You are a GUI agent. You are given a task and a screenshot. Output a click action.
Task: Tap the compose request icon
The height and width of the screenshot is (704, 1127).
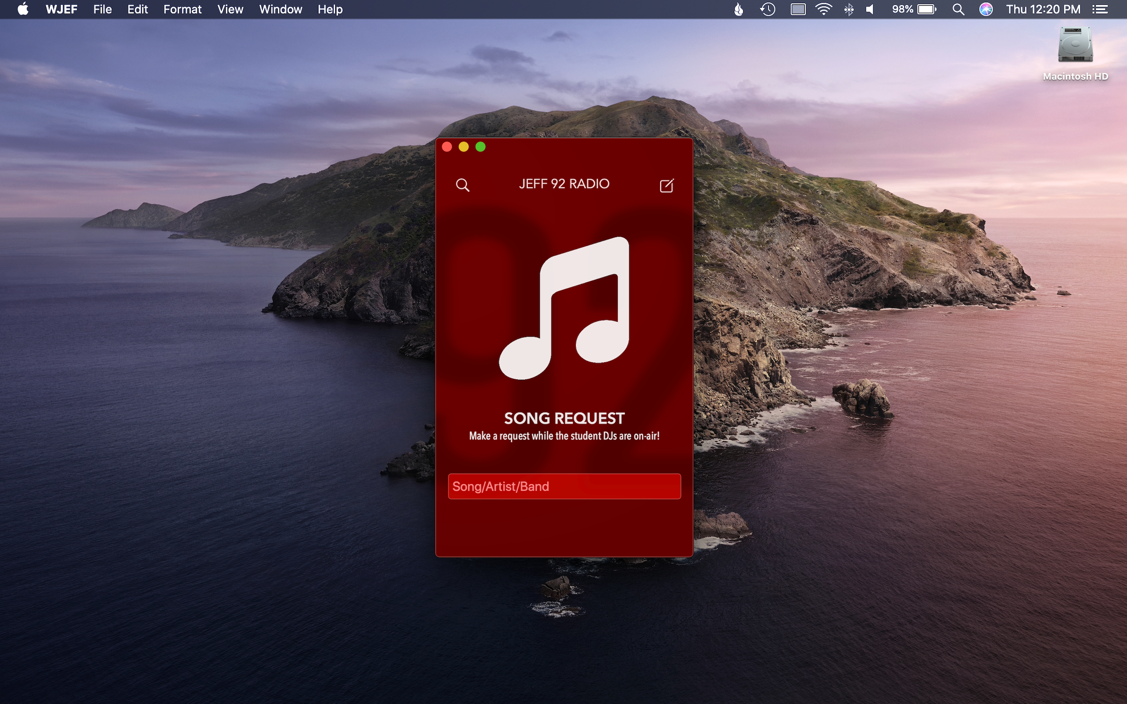point(667,185)
